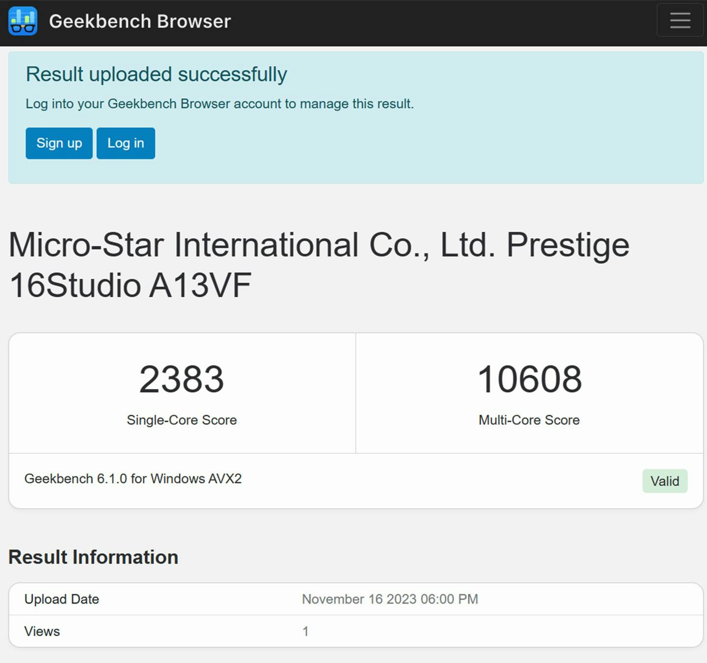Click the Geekbench Browser title link
The height and width of the screenshot is (663, 707).
click(140, 21)
